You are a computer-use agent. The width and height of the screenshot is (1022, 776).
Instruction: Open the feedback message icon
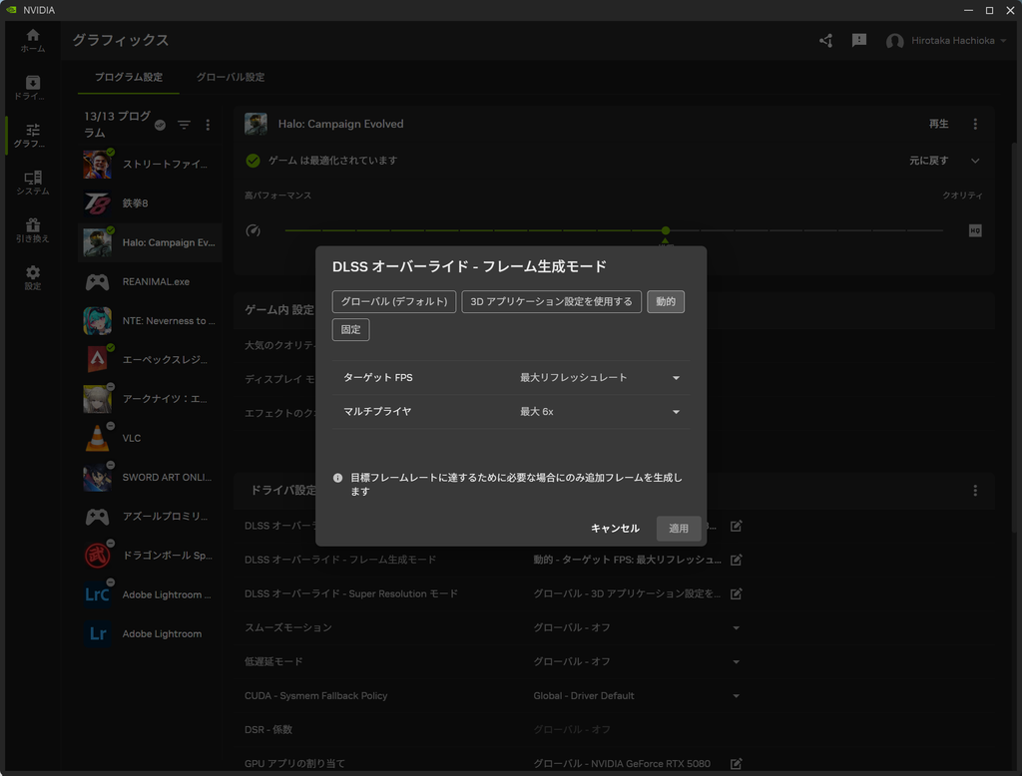(x=859, y=41)
